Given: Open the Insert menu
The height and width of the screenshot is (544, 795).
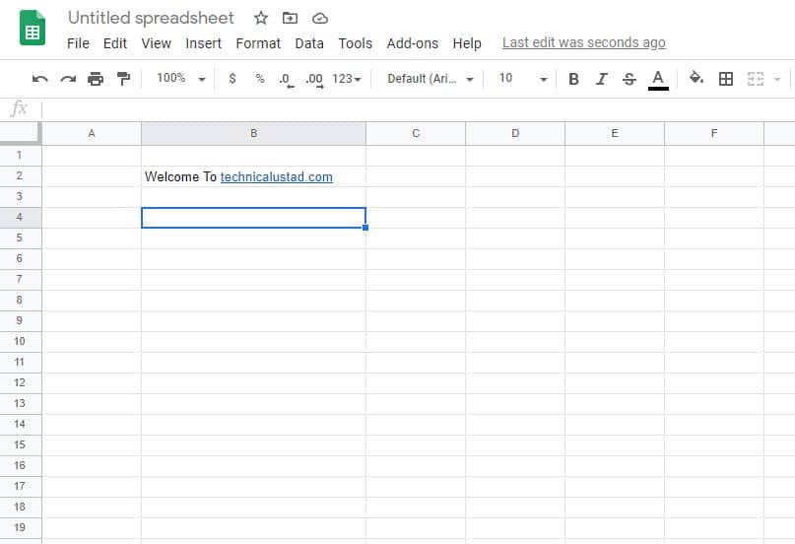Looking at the screenshot, I should (203, 43).
